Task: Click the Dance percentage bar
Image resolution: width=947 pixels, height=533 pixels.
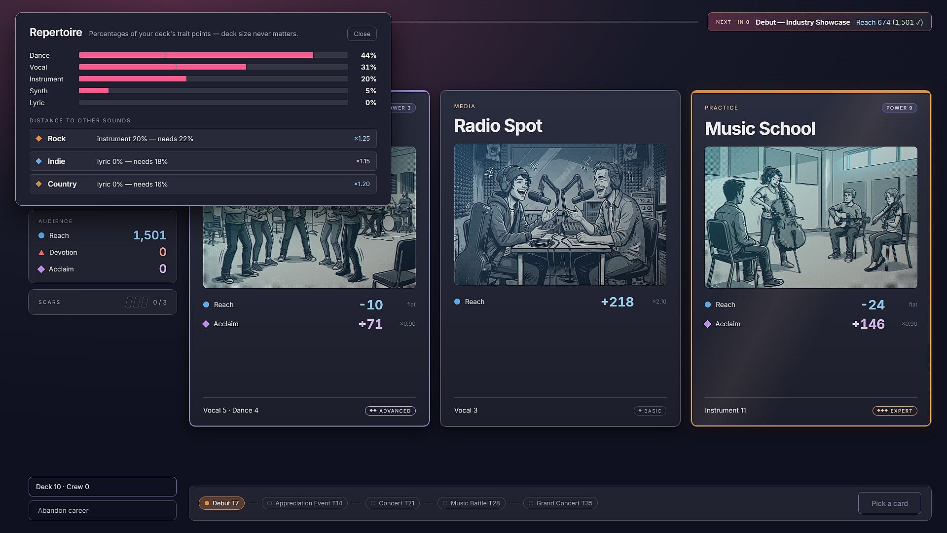Action: coord(214,55)
